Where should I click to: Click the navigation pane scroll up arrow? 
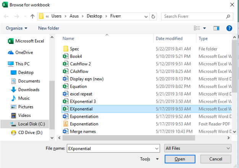tap(52, 37)
